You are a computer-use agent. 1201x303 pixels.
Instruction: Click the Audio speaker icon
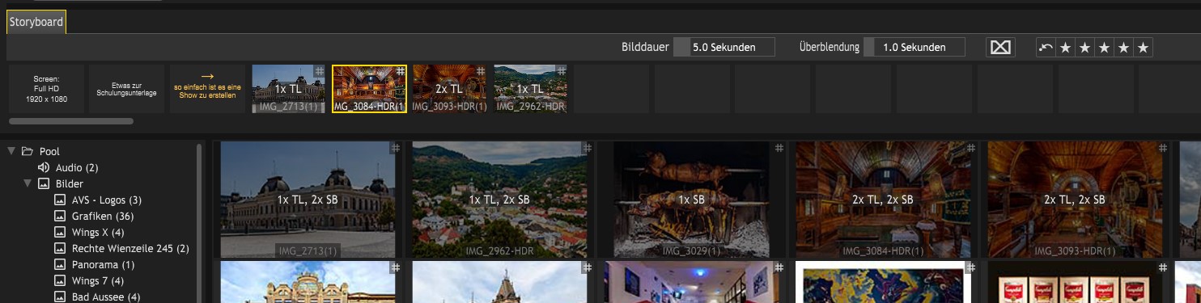44,167
